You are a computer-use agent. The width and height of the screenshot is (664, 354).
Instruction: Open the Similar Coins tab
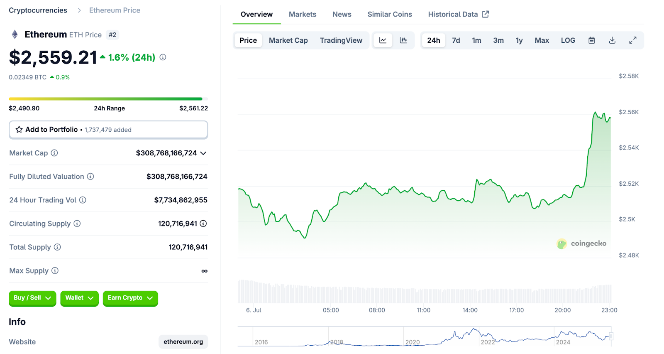(x=390, y=14)
